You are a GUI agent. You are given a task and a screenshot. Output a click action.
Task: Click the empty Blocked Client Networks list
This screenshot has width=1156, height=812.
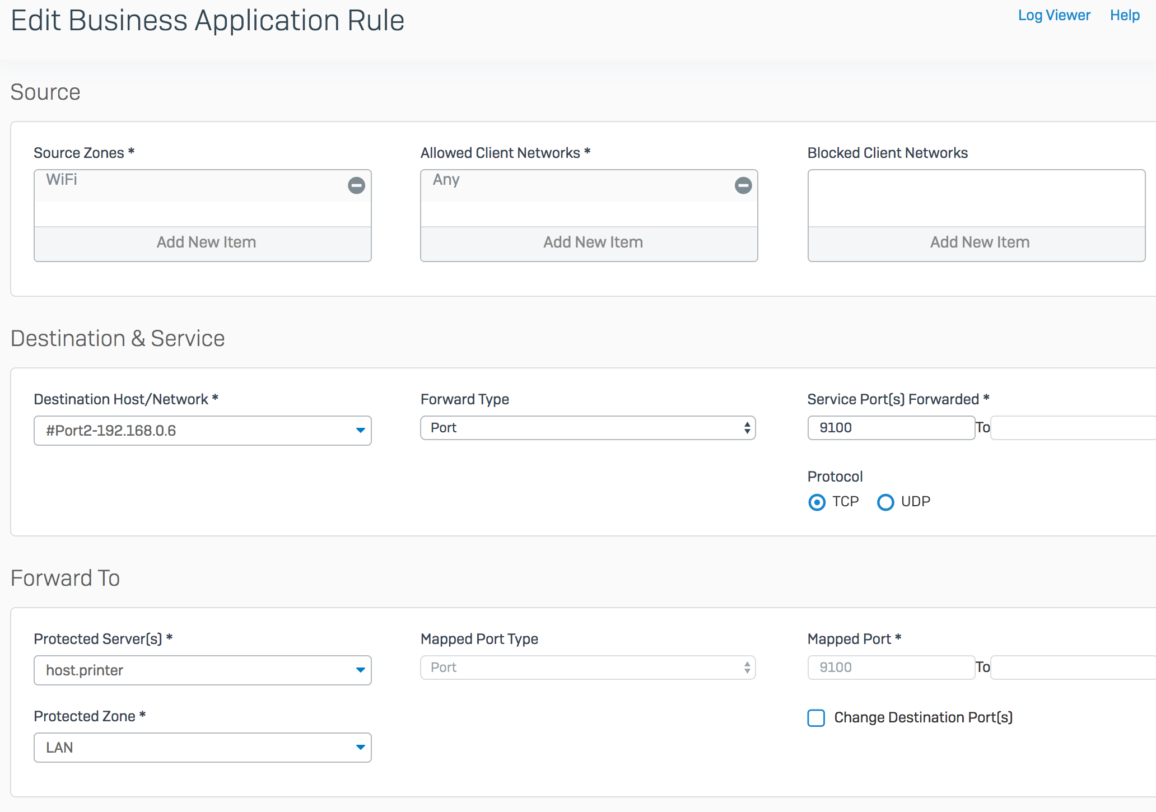(x=976, y=198)
